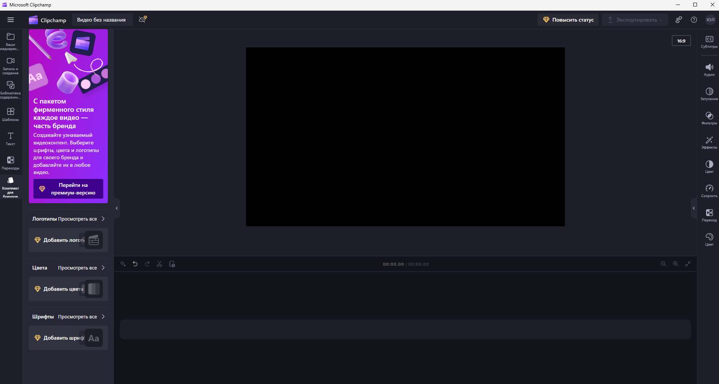Open the Переход transition panel on right
The width and height of the screenshot is (719, 384).
pos(709,215)
